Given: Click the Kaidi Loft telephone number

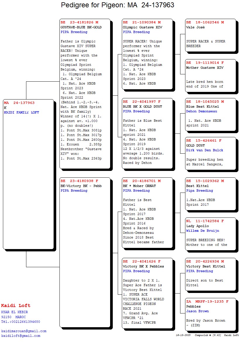Looking at the screenshot, I should tap(21, 322).
